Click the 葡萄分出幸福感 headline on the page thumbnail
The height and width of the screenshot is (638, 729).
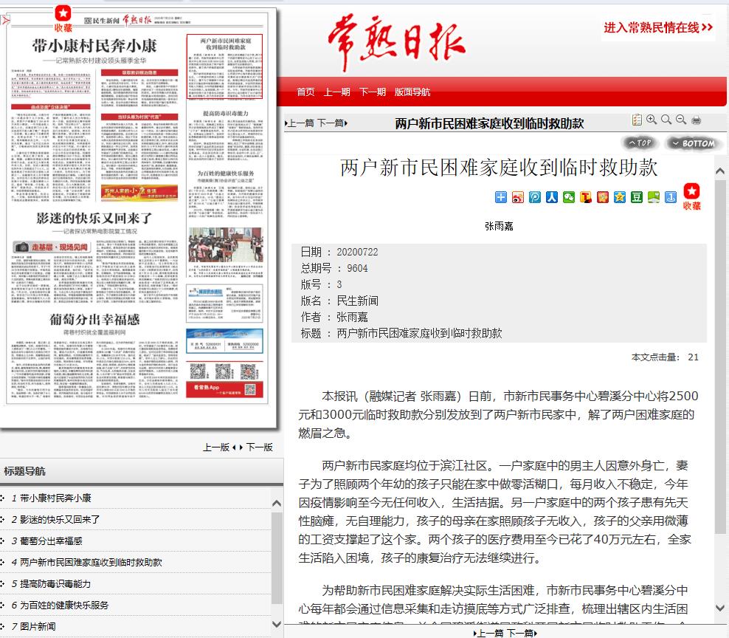tap(94, 319)
